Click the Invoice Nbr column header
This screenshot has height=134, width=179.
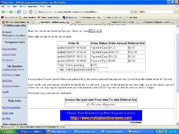coord(73,100)
